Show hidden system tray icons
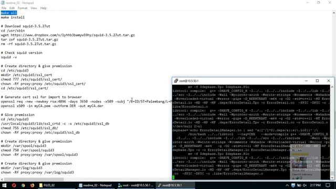Image resolution: width=336 pixels, height=189 pixels. tap(287, 185)
